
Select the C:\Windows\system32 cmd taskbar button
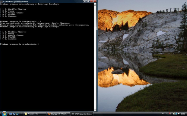[x=82, y=114]
